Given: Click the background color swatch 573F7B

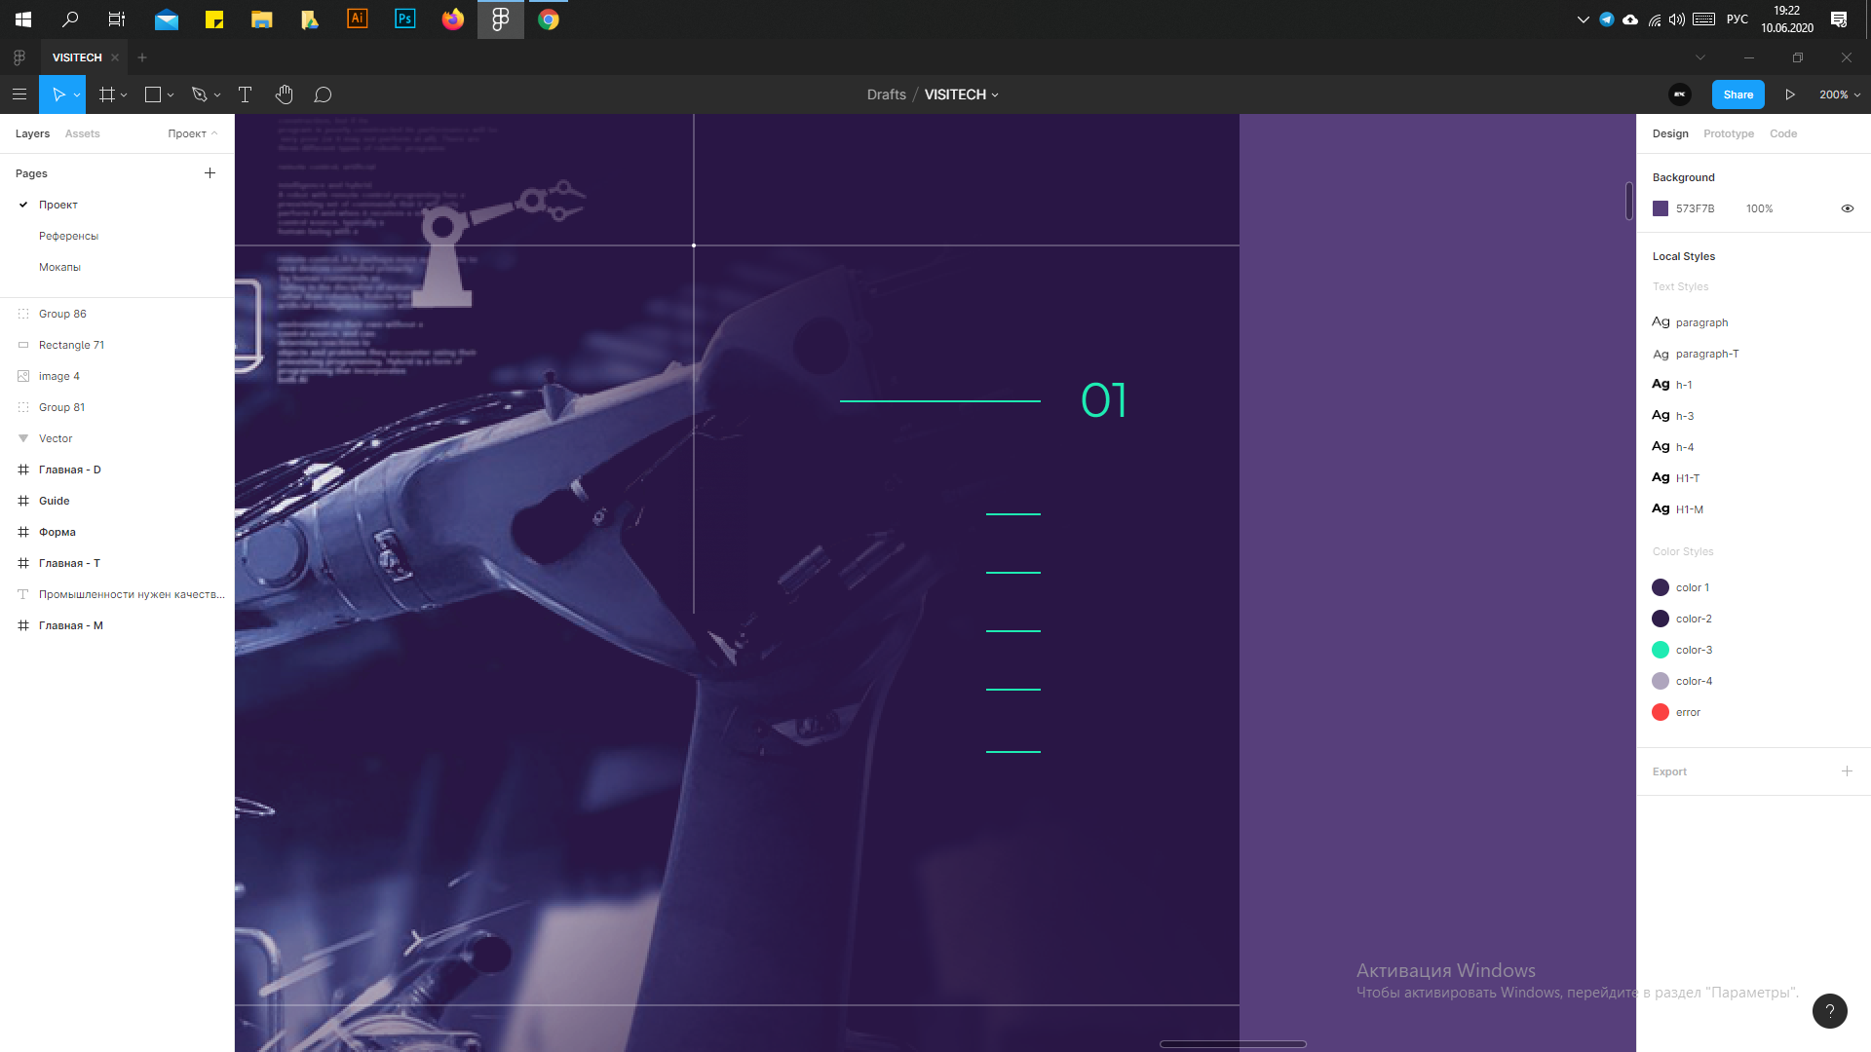Looking at the screenshot, I should [1661, 208].
